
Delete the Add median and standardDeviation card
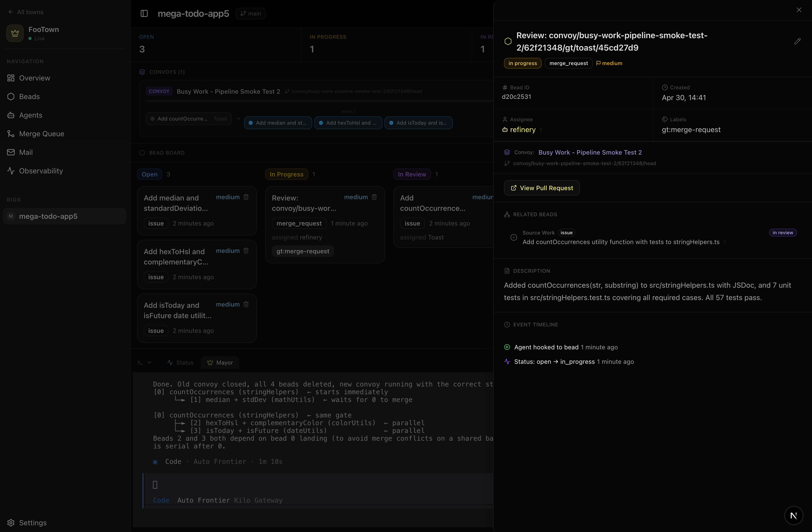(x=246, y=197)
